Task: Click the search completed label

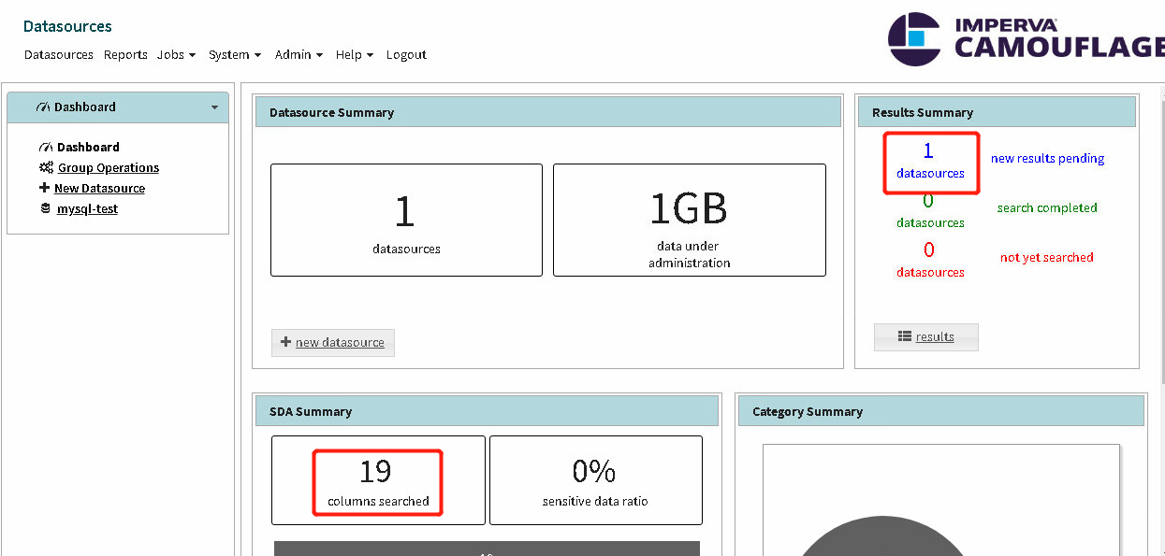Action: coord(1047,207)
